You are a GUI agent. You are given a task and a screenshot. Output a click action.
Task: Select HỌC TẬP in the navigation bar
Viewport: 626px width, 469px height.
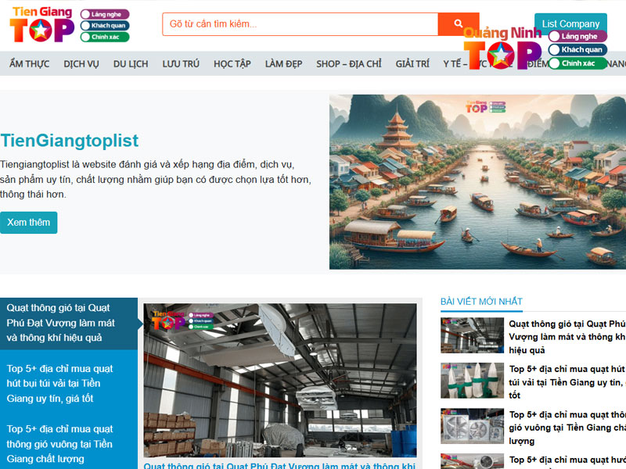tap(232, 63)
